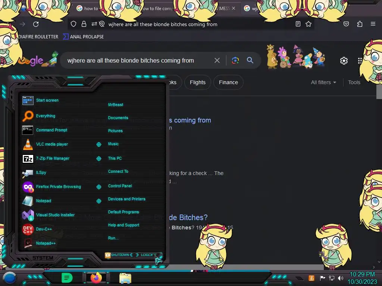
Task: Go forward in Firefox history
Action: tap(22, 24)
